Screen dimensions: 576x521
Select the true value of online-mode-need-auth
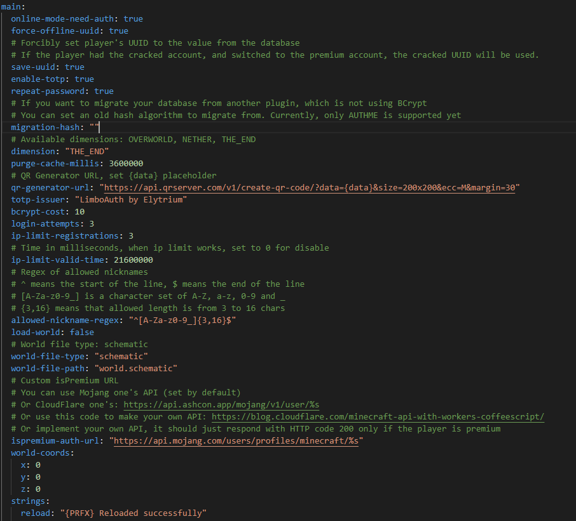click(x=134, y=18)
